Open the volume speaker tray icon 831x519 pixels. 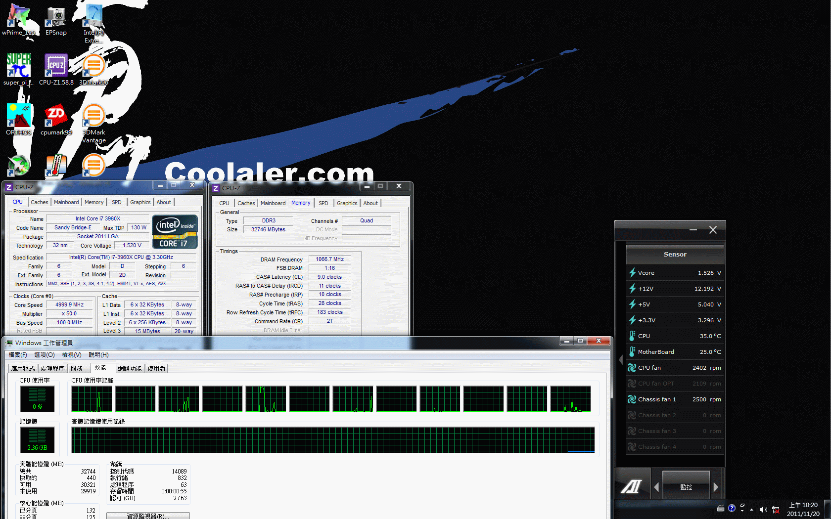pyautogui.click(x=764, y=509)
